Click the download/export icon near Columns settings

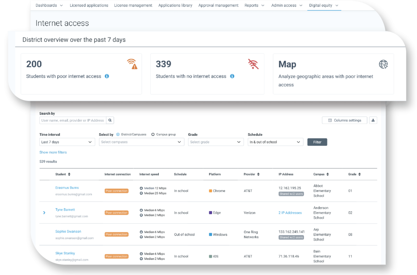[x=373, y=120]
